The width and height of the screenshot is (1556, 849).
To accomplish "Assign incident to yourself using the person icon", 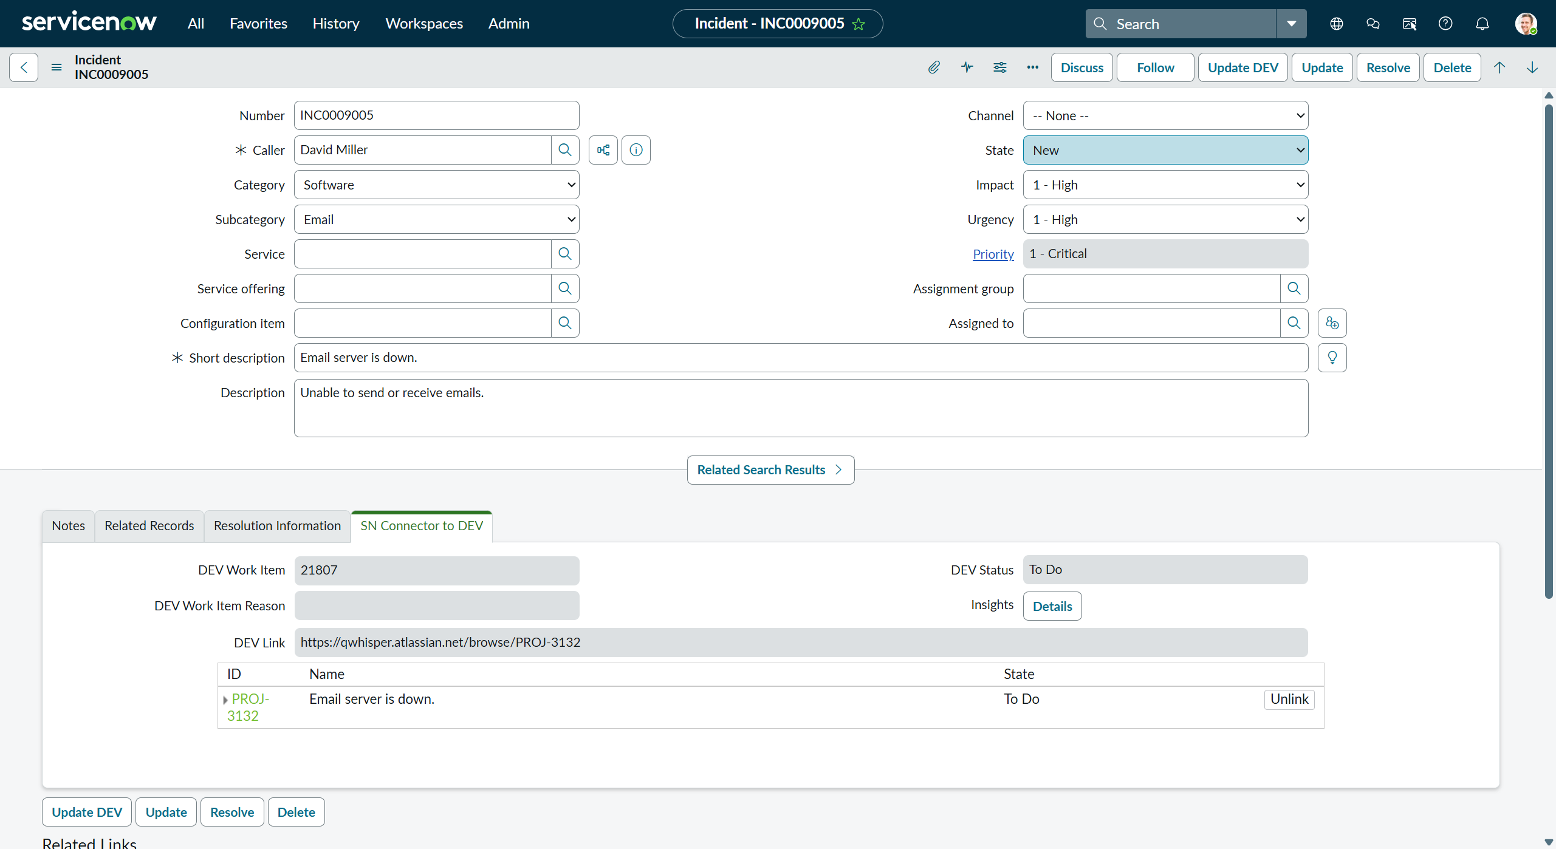I will point(1332,322).
